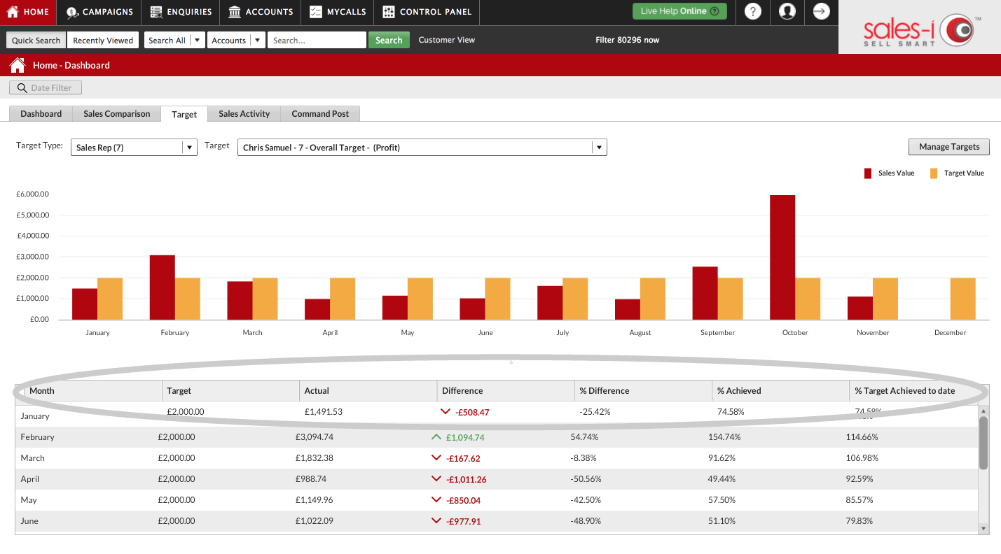Image resolution: width=1001 pixels, height=554 pixels.
Task: Open the Accounts search scope dropdown
Action: [258, 40]
